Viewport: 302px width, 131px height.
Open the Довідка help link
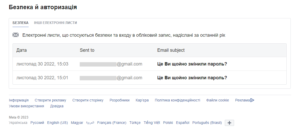[57, 106]
